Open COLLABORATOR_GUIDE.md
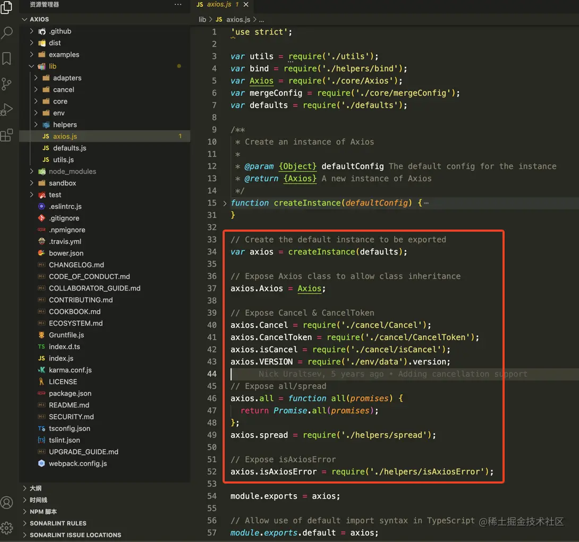 click(x=105, y=288)
